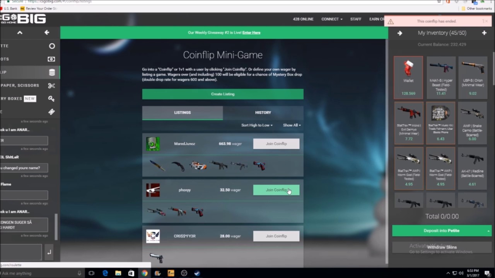Select StatTrak M4A4 Evil Daimyo skin
Image resolution: width=495 pixels, height=278 pixels.
pos(408,123)
